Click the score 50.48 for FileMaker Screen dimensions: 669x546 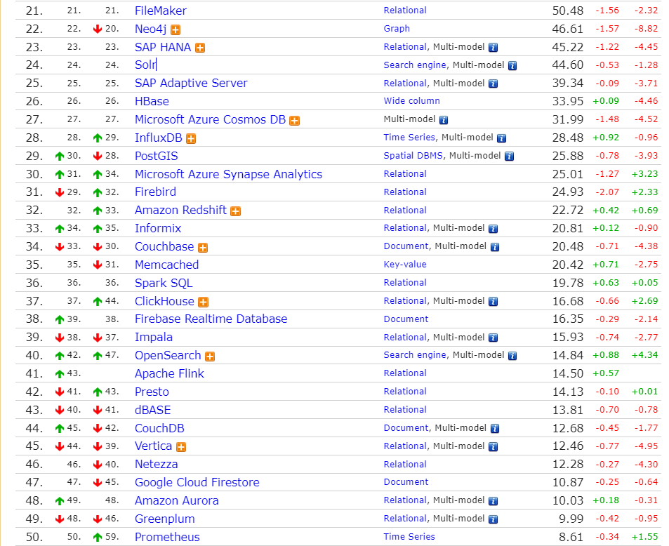coord(568,11)
